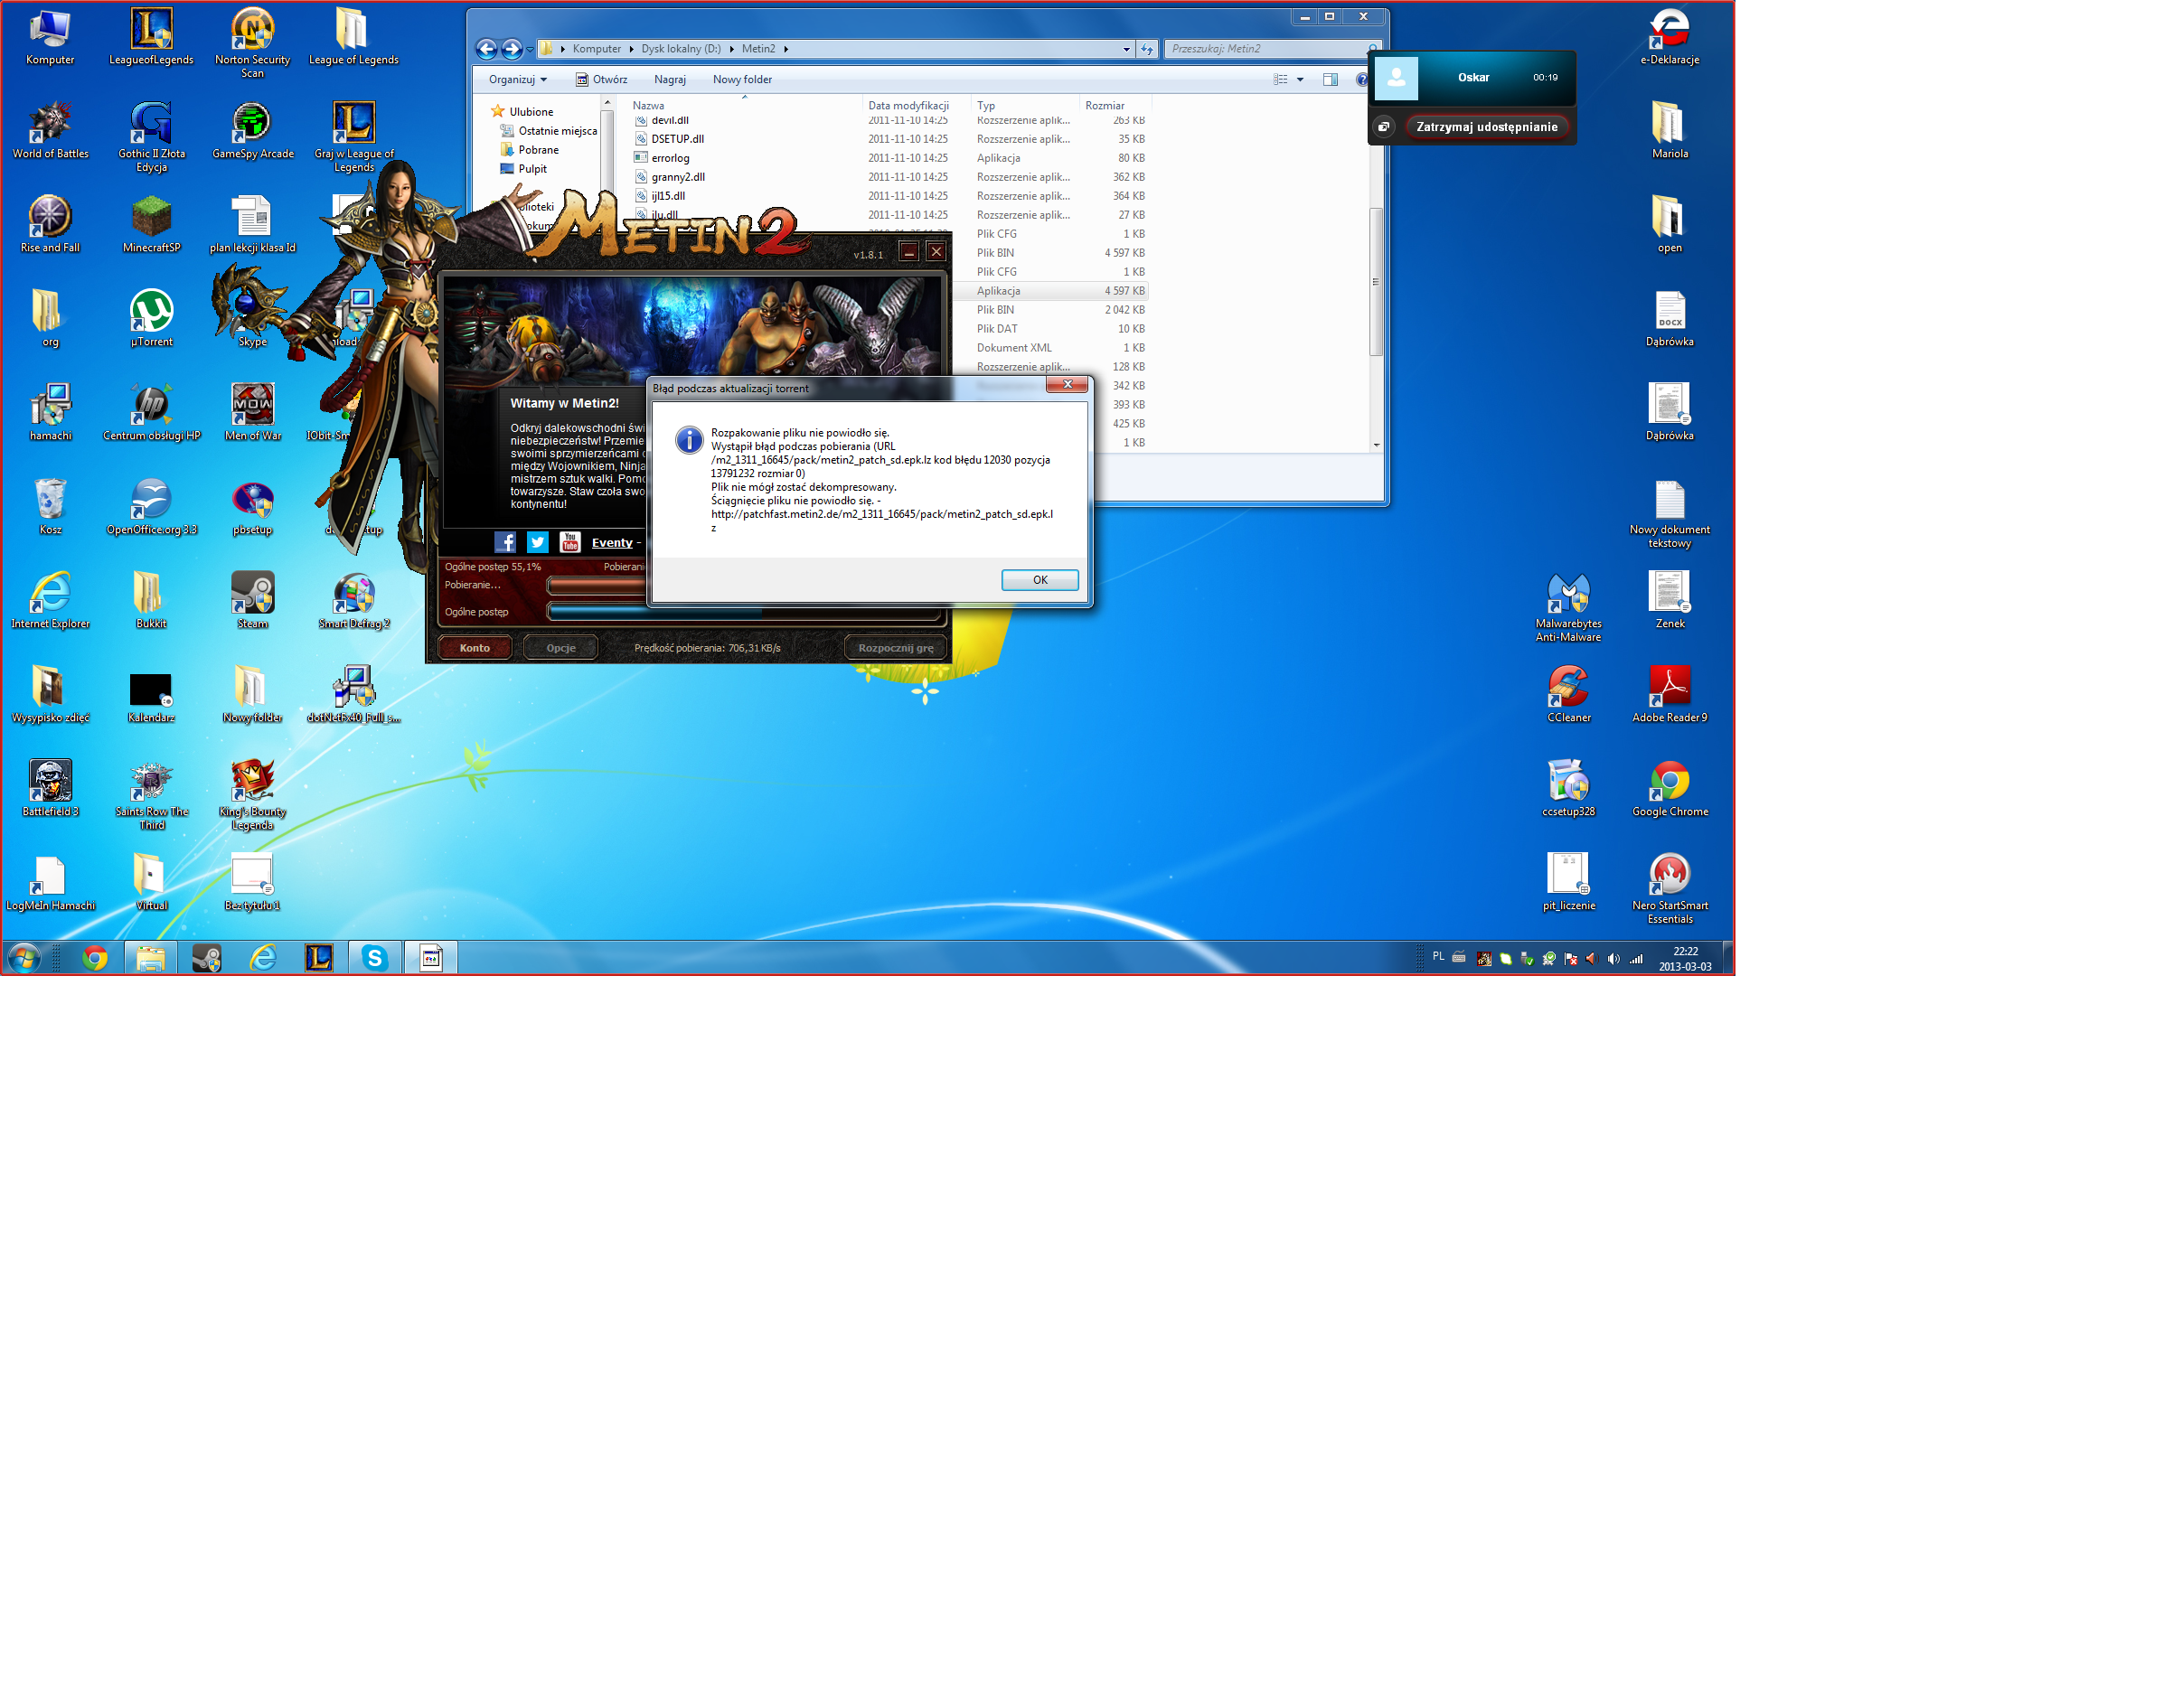2173x1708 pixels.
Task: Open Google Chrome from the taskbar
Action: [95, 958]
